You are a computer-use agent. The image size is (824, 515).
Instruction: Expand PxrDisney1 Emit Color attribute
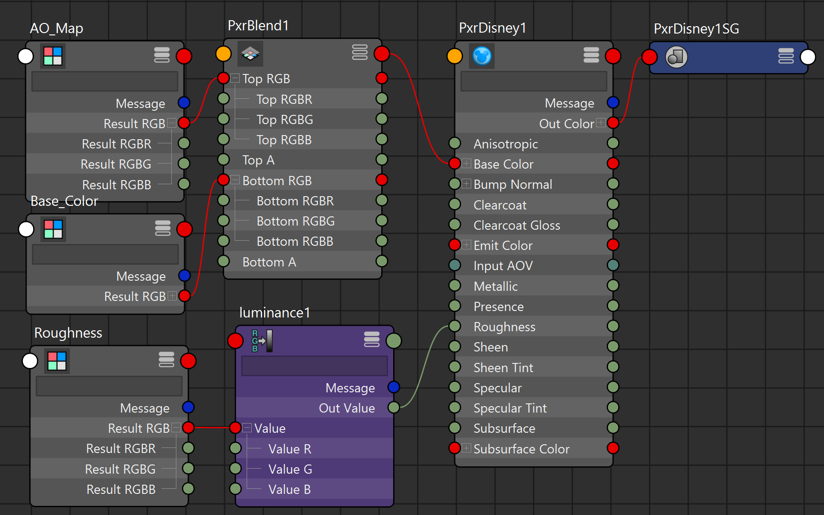pyautogui.click(x=467, y=245)
